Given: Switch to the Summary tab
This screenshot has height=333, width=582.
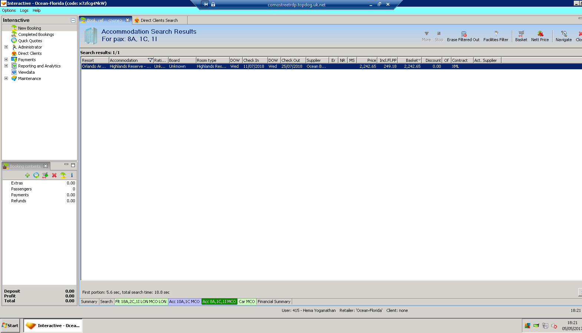Looking at the screenshot, I should [x=89, y=302].
